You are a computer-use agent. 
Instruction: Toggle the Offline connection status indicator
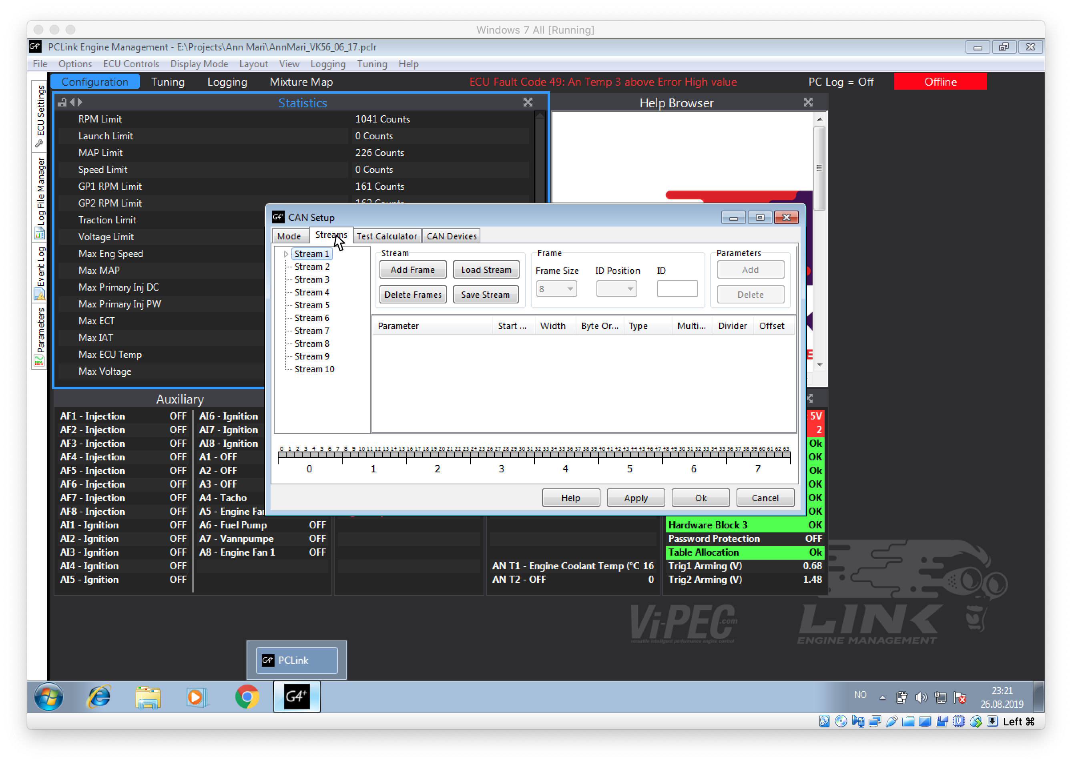pos(940,82)
